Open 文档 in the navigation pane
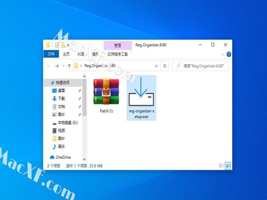 [x=61, y=107]
